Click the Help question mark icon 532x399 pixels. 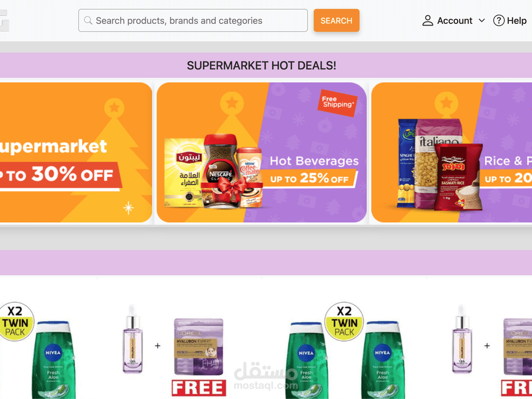[x=498, y=20]
